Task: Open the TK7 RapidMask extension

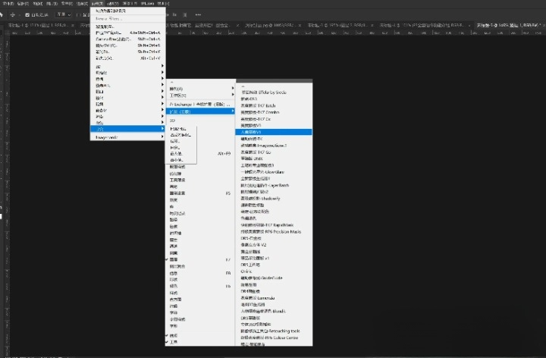Action: tap(271, 225)
